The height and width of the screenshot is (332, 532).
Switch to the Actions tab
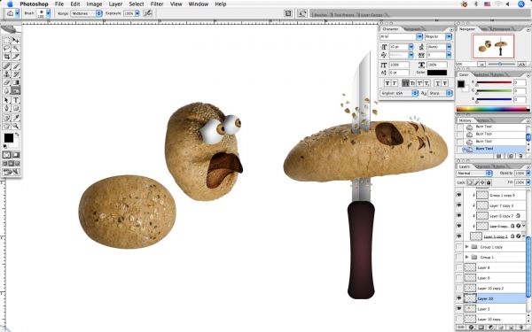[483, 120]
